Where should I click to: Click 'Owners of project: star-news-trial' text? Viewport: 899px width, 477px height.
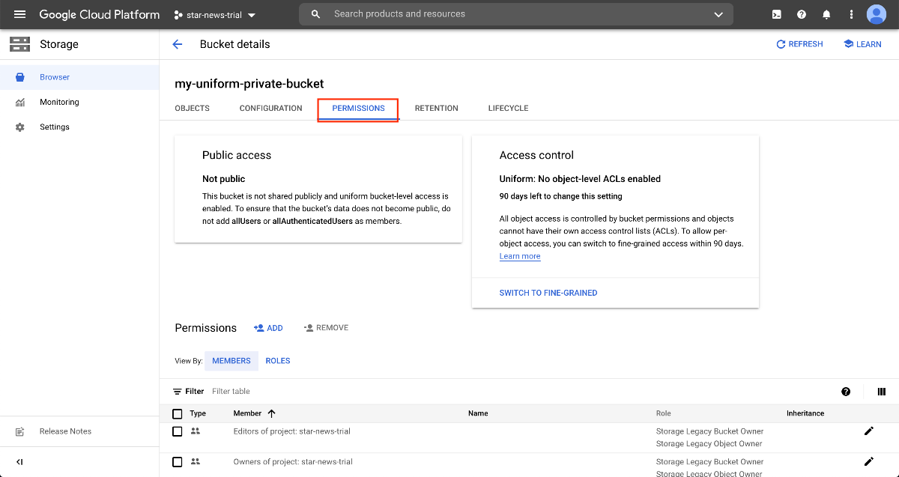293,462
